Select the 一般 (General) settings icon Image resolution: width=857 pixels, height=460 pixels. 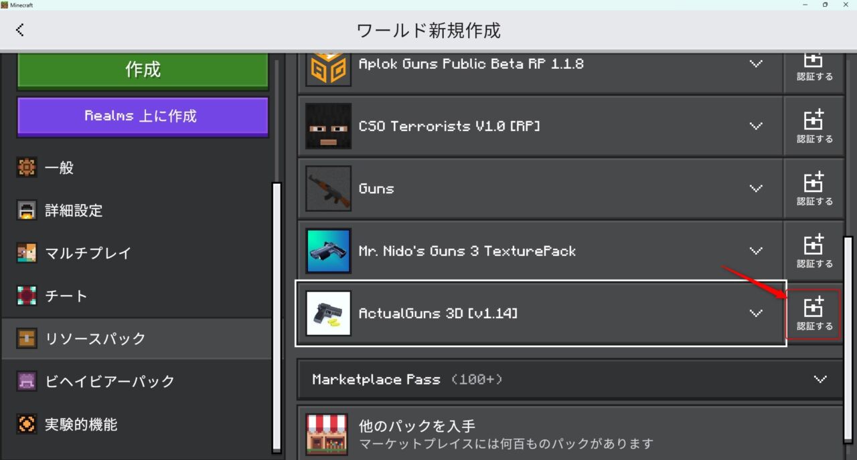click(27, 168)
